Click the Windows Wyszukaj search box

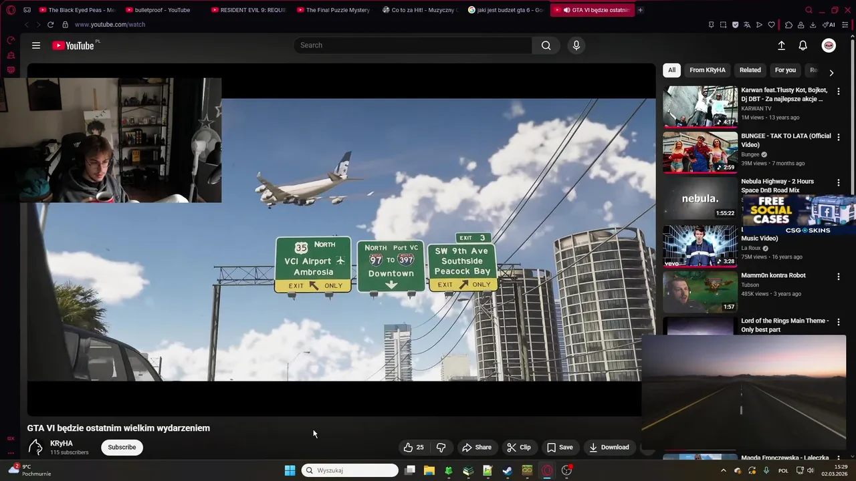350,470
